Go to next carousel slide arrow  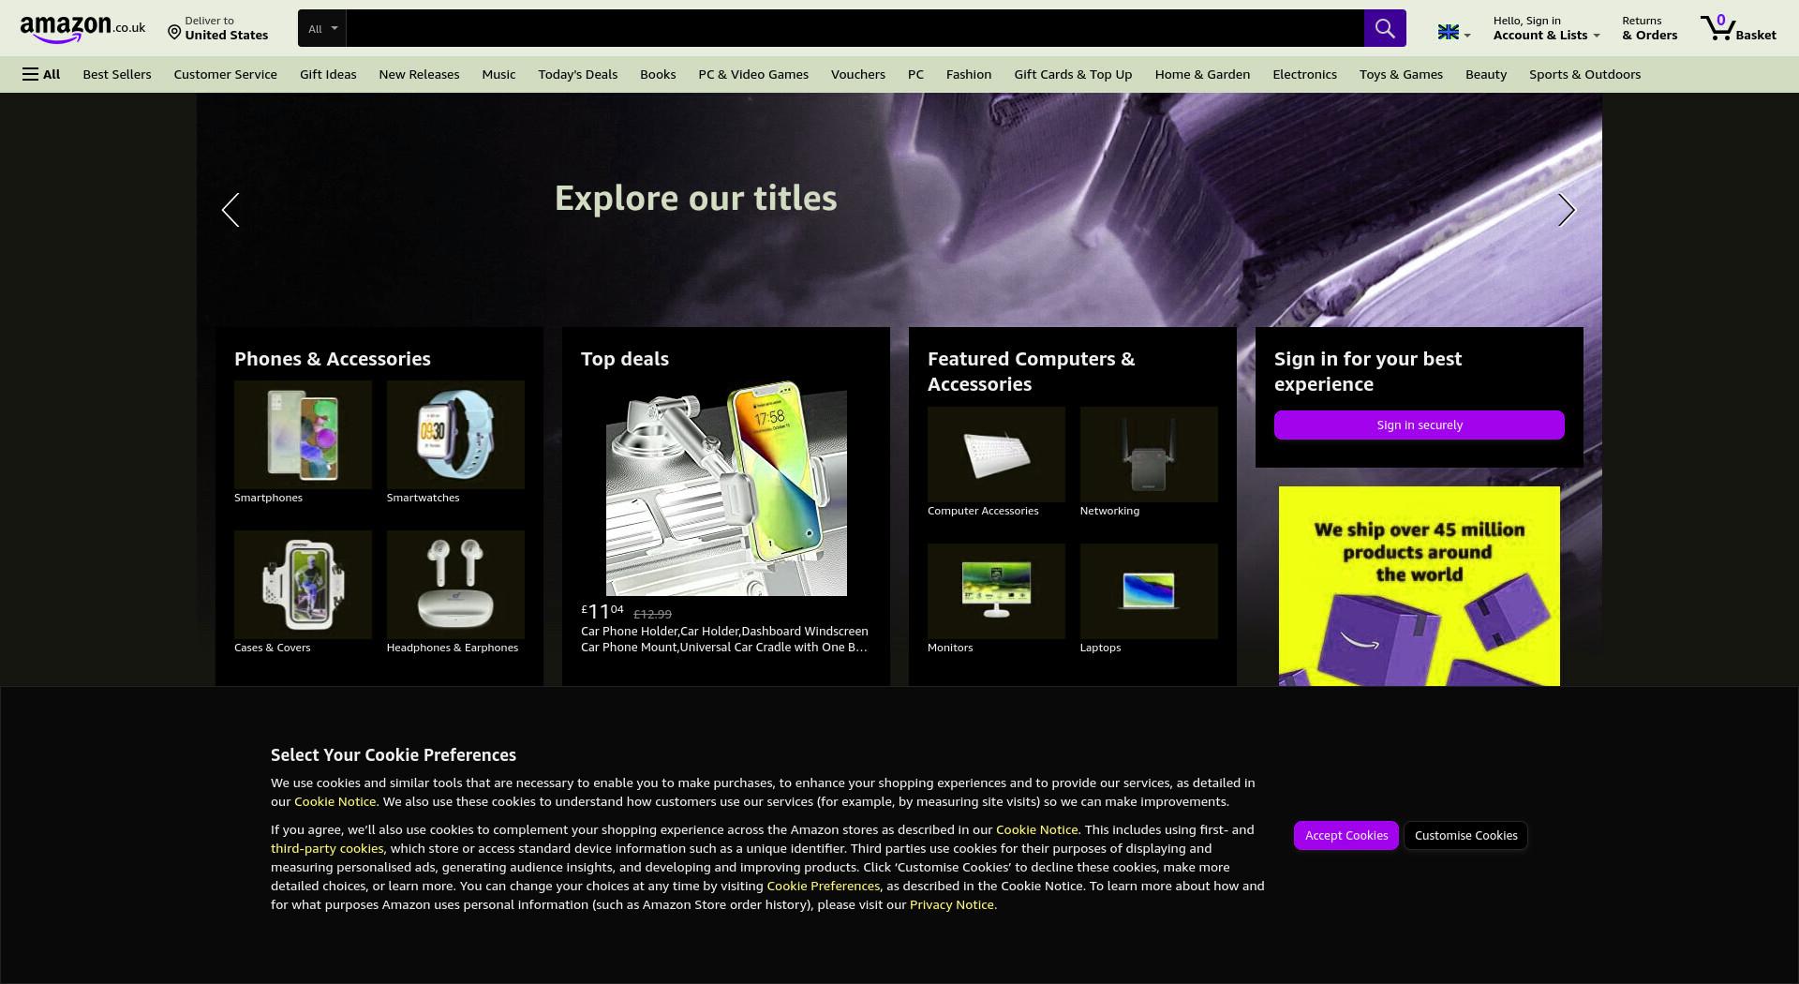pyautogui.click(x=1567, y=210)
